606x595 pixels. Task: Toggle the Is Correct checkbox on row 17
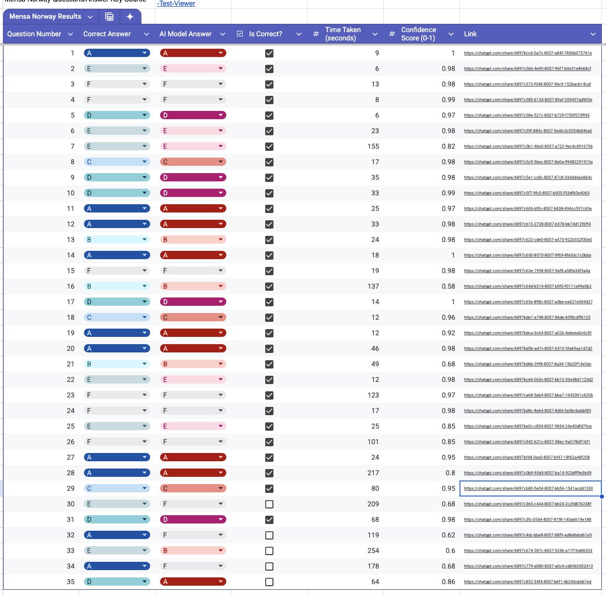(269, 302)
